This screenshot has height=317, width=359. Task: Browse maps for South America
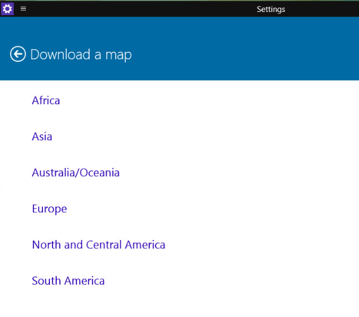[68, 281]
